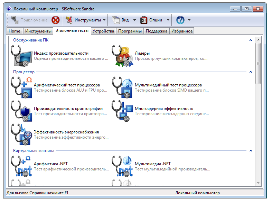Switch to the Избранное tab
Viewport: 272px width, 205px height.
pos(182,31)
